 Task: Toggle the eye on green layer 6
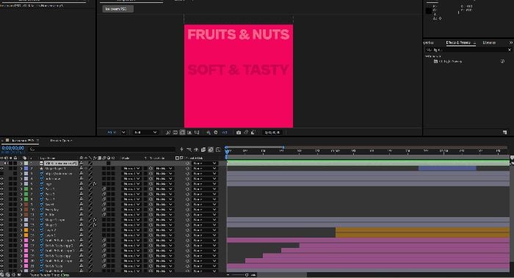2,189
